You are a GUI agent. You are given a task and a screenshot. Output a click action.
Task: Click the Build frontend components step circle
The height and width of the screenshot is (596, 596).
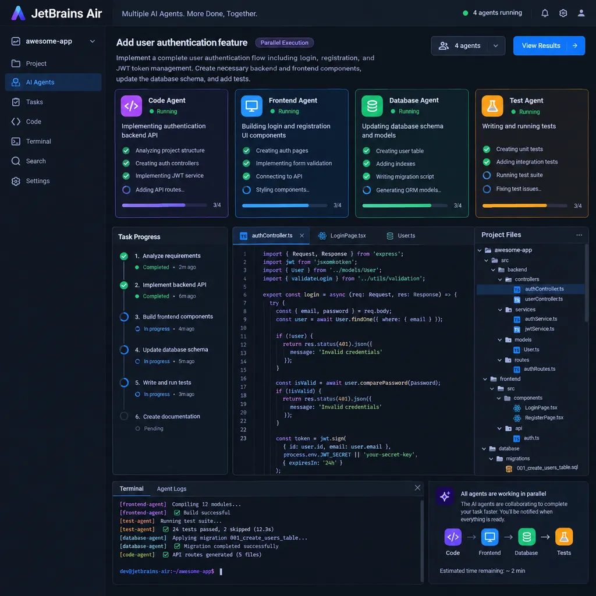click(124, 317)
